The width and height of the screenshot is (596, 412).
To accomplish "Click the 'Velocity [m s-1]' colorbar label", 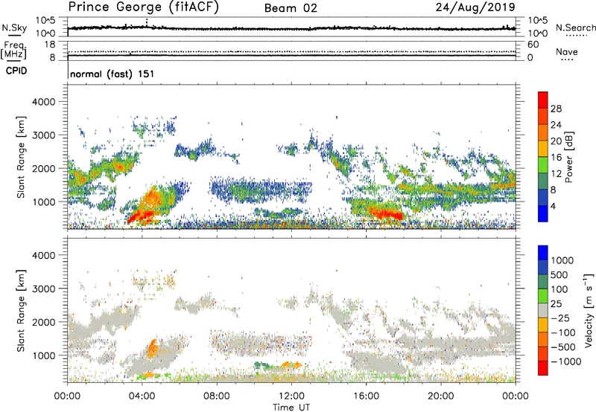I will [589, 310].
